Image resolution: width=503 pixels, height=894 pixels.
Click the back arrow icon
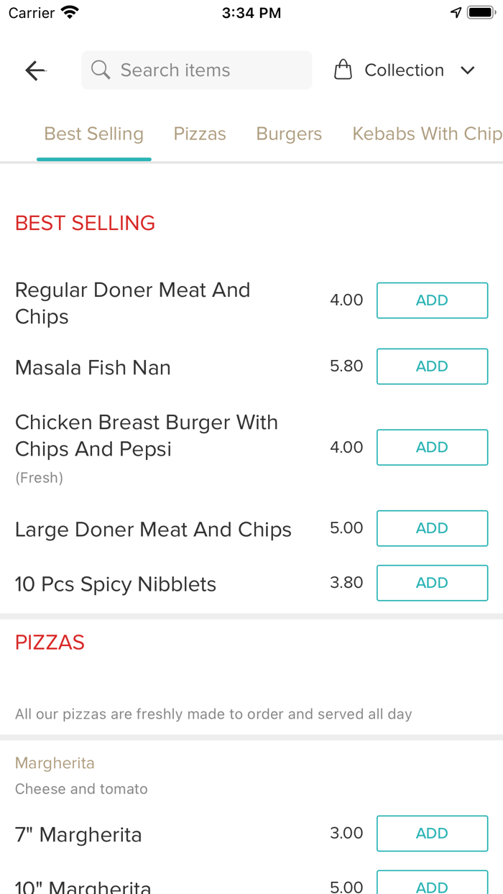tap(34, 70)
